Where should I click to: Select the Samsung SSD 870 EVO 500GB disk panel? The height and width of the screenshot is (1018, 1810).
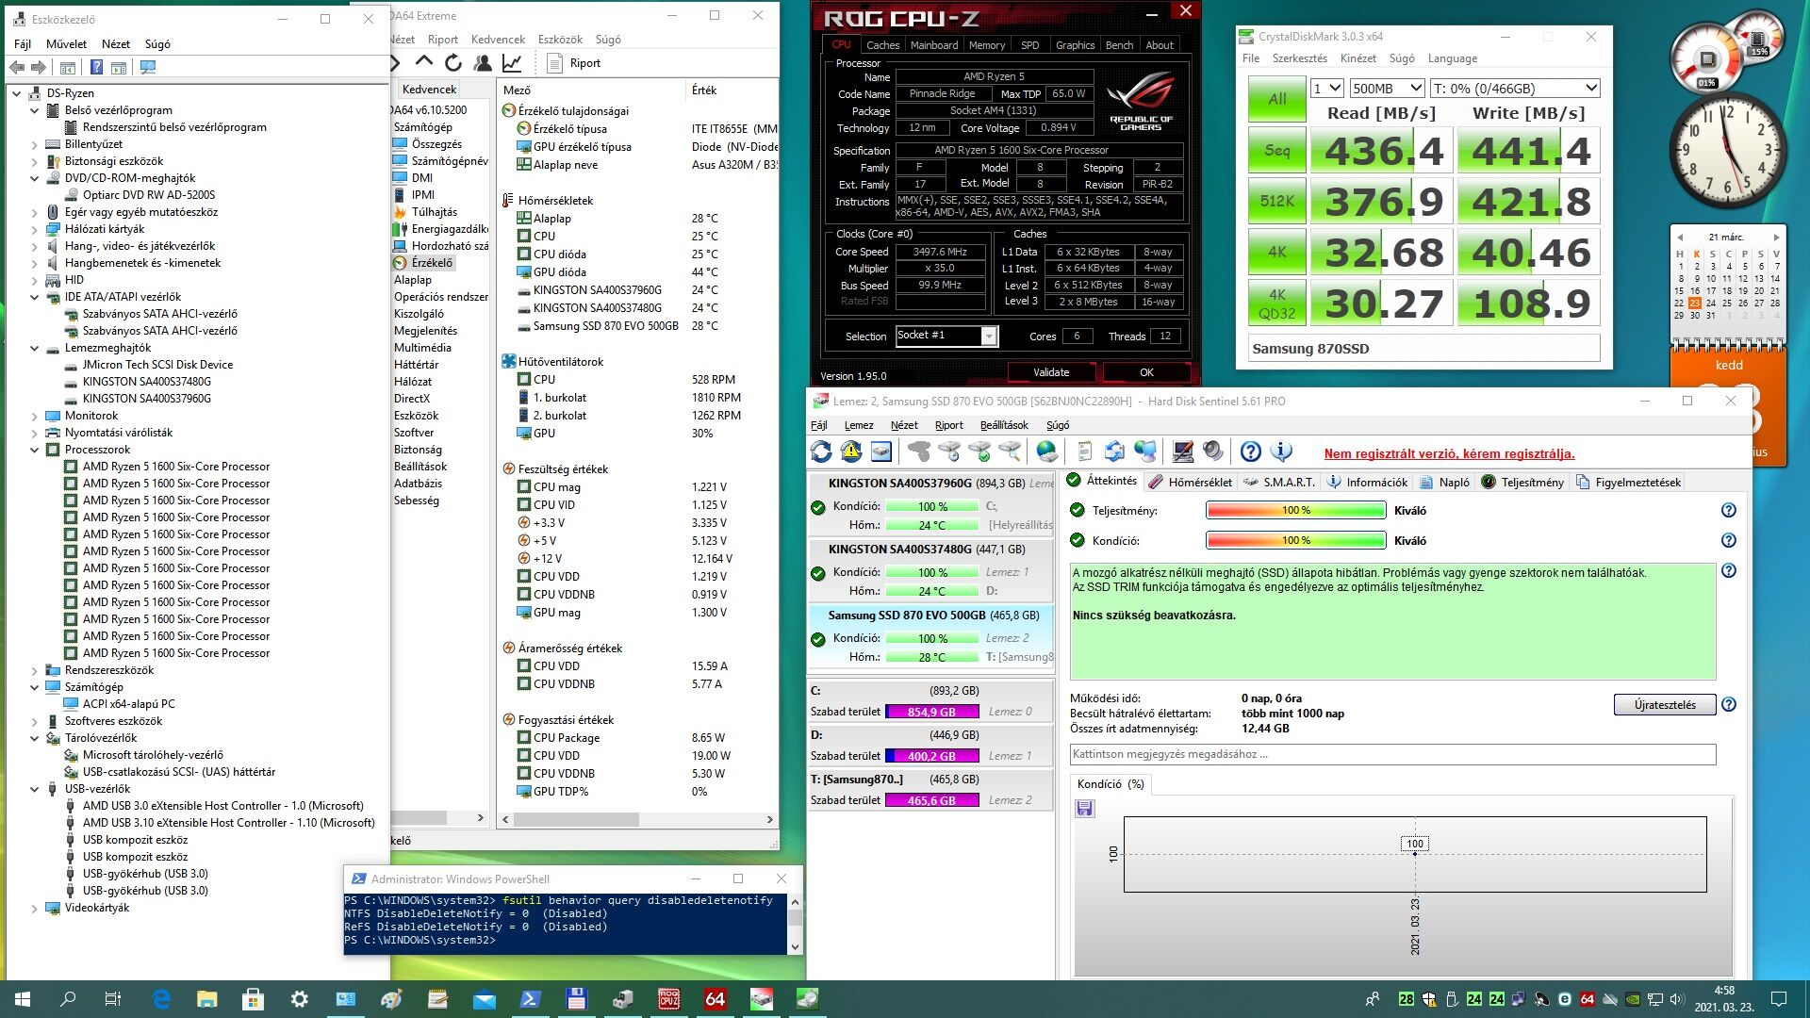(x=931, y=636)
